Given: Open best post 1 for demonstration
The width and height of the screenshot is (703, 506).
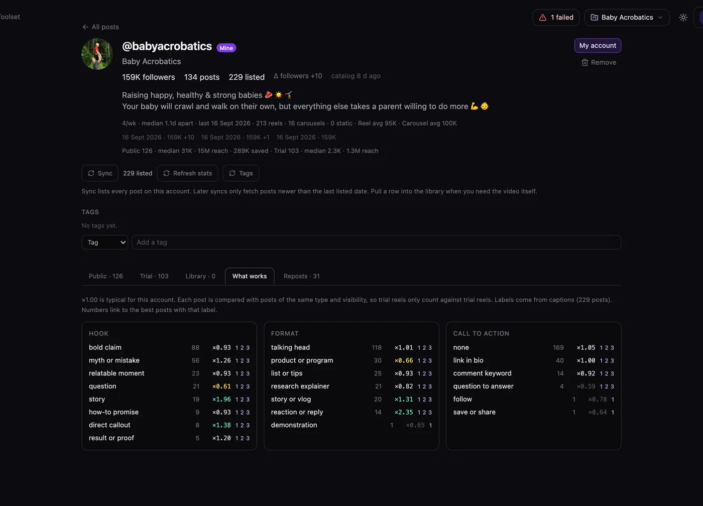Looking at the screenshot, I should point(430,426).
